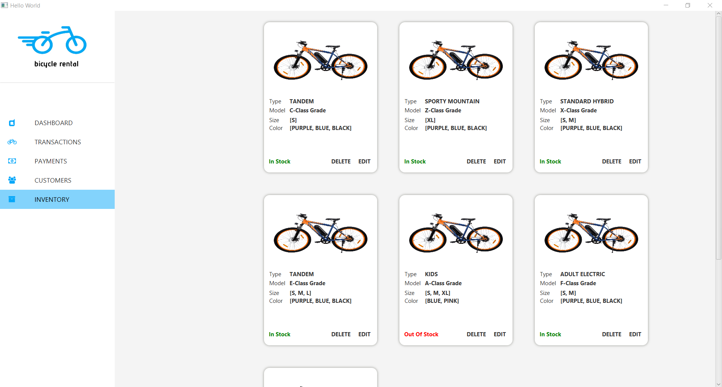
Task: Click the [BLUE, PINK] color value
Action: click(442, 301)
